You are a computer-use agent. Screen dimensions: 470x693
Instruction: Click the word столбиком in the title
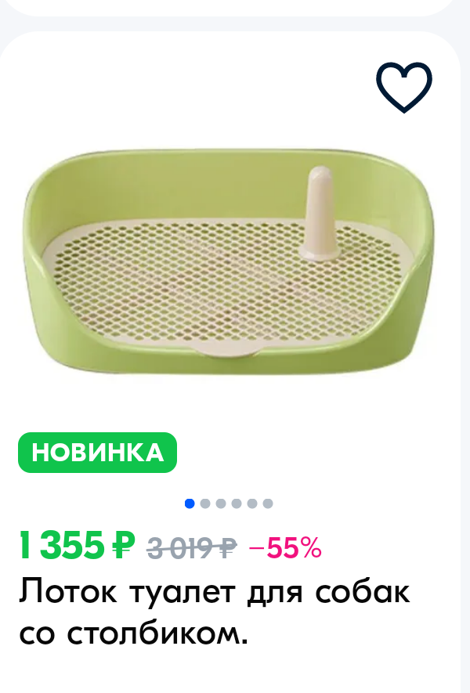[157, 633]
